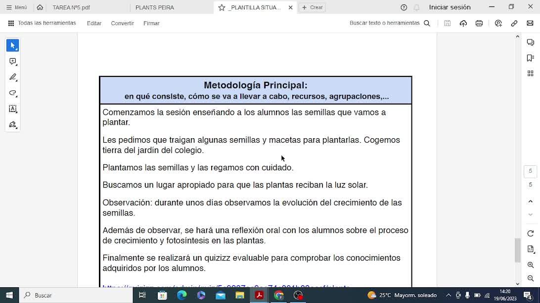The image size is (540, 303).
Task: Click the Crear new tab button
Action: point(313,7)
